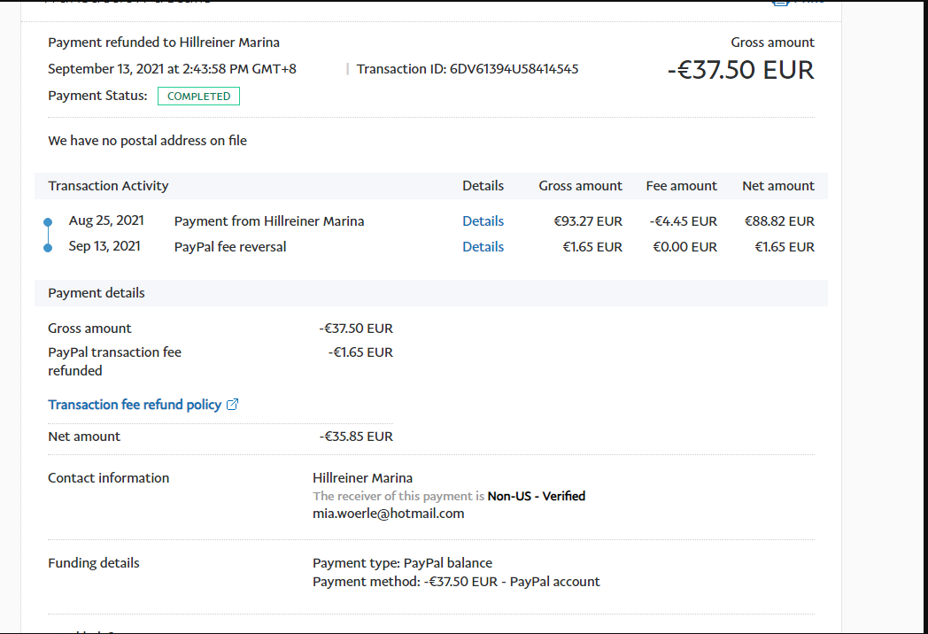Click the Transaction Activity section header
Screen dimensions: 928x634
[108, 186]
